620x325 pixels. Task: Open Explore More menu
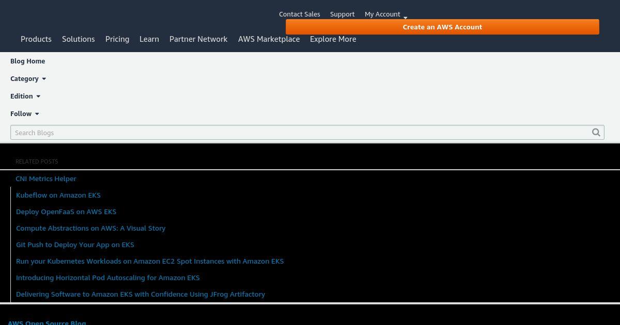(333, 39)
